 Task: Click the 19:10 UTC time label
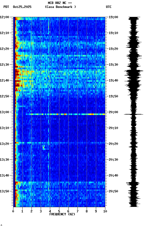point(113,33)
